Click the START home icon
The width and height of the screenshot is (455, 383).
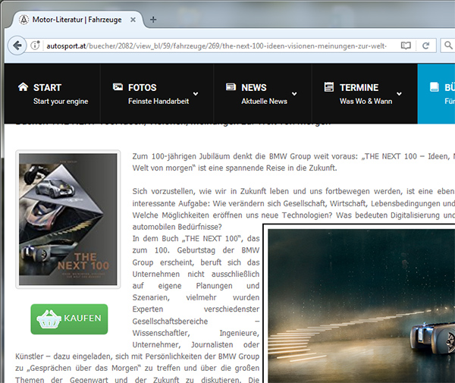[24, 86]
